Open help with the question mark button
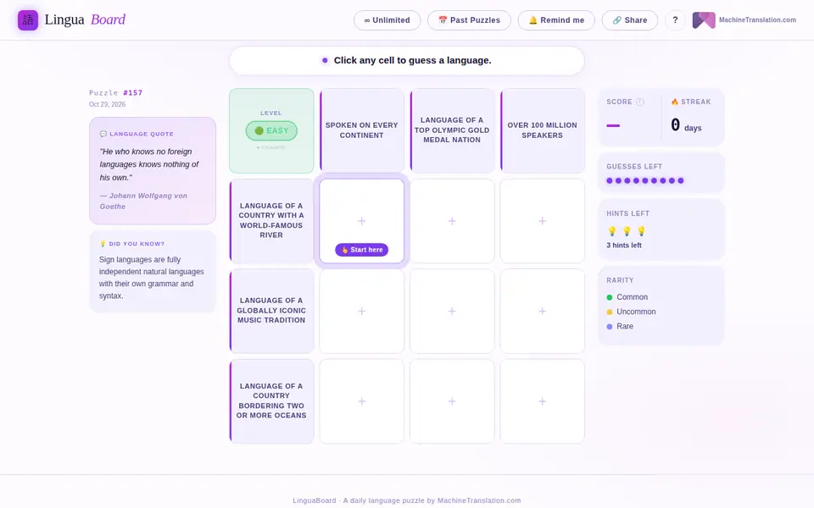This screenshot has width=814, height=508. [675, 20]
